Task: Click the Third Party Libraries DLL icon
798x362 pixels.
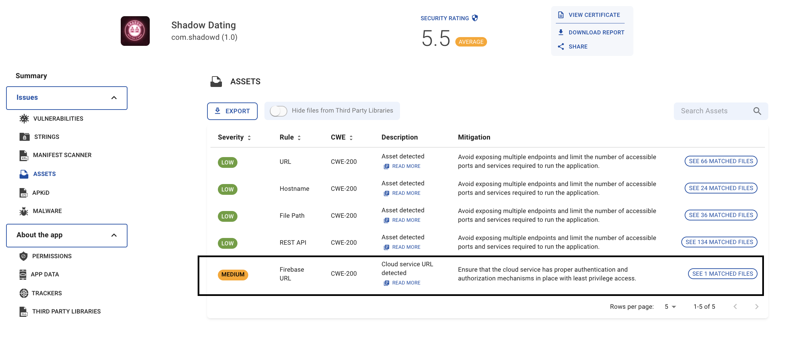Action: point(23,311)
